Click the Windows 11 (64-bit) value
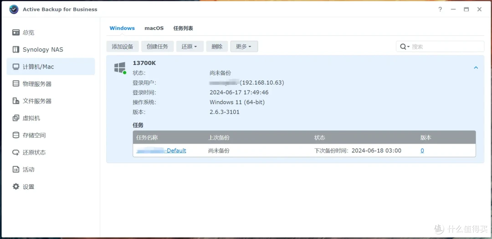The height and width of the screenshot is (239, 492). coord(237,102)
